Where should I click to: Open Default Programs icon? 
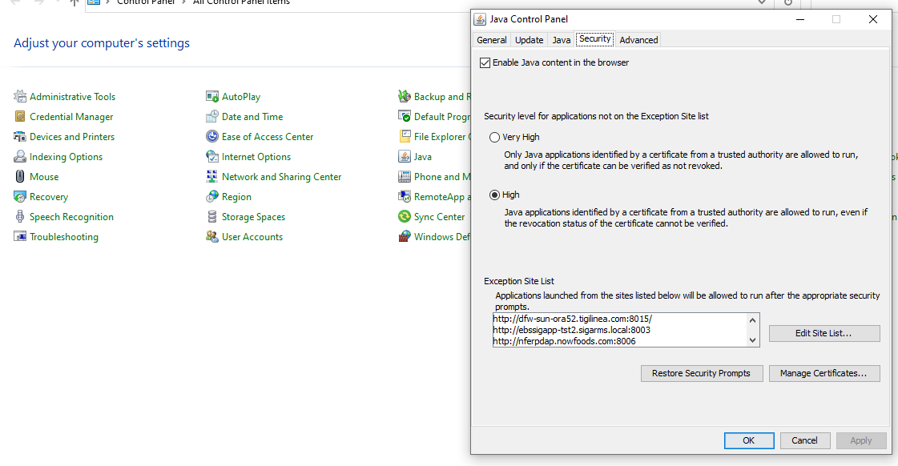coord(405,116)
